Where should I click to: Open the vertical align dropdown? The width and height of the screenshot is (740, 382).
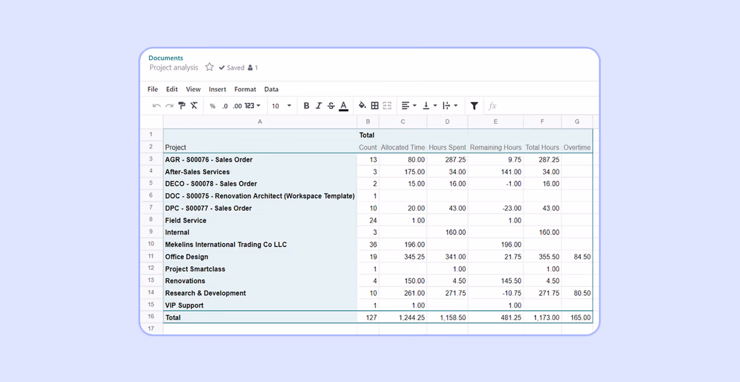pyautogui.click(x=429, y=106)
